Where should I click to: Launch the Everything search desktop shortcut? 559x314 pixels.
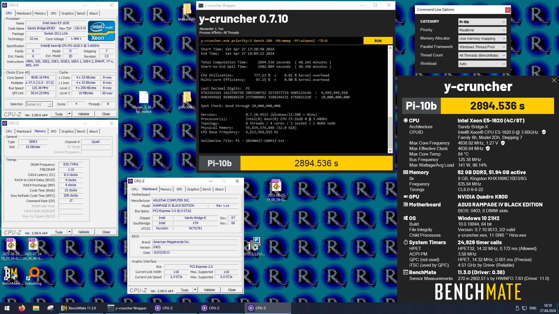coord(33,276)
